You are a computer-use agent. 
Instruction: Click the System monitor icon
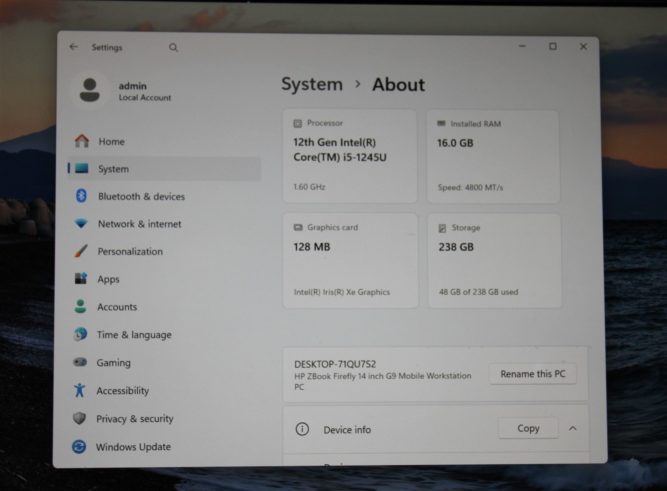click(x=82, y=168)
